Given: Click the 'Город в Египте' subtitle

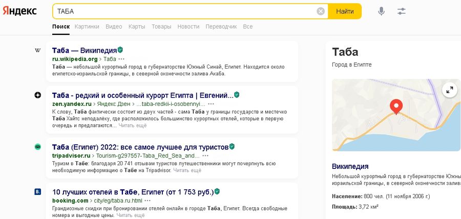Looking at the screenshot, I should coord(351,65).
